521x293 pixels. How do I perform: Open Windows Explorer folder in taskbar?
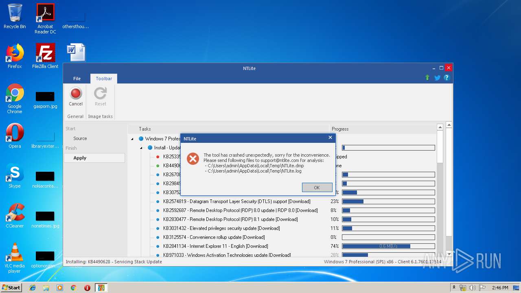(x=46, y=288)
